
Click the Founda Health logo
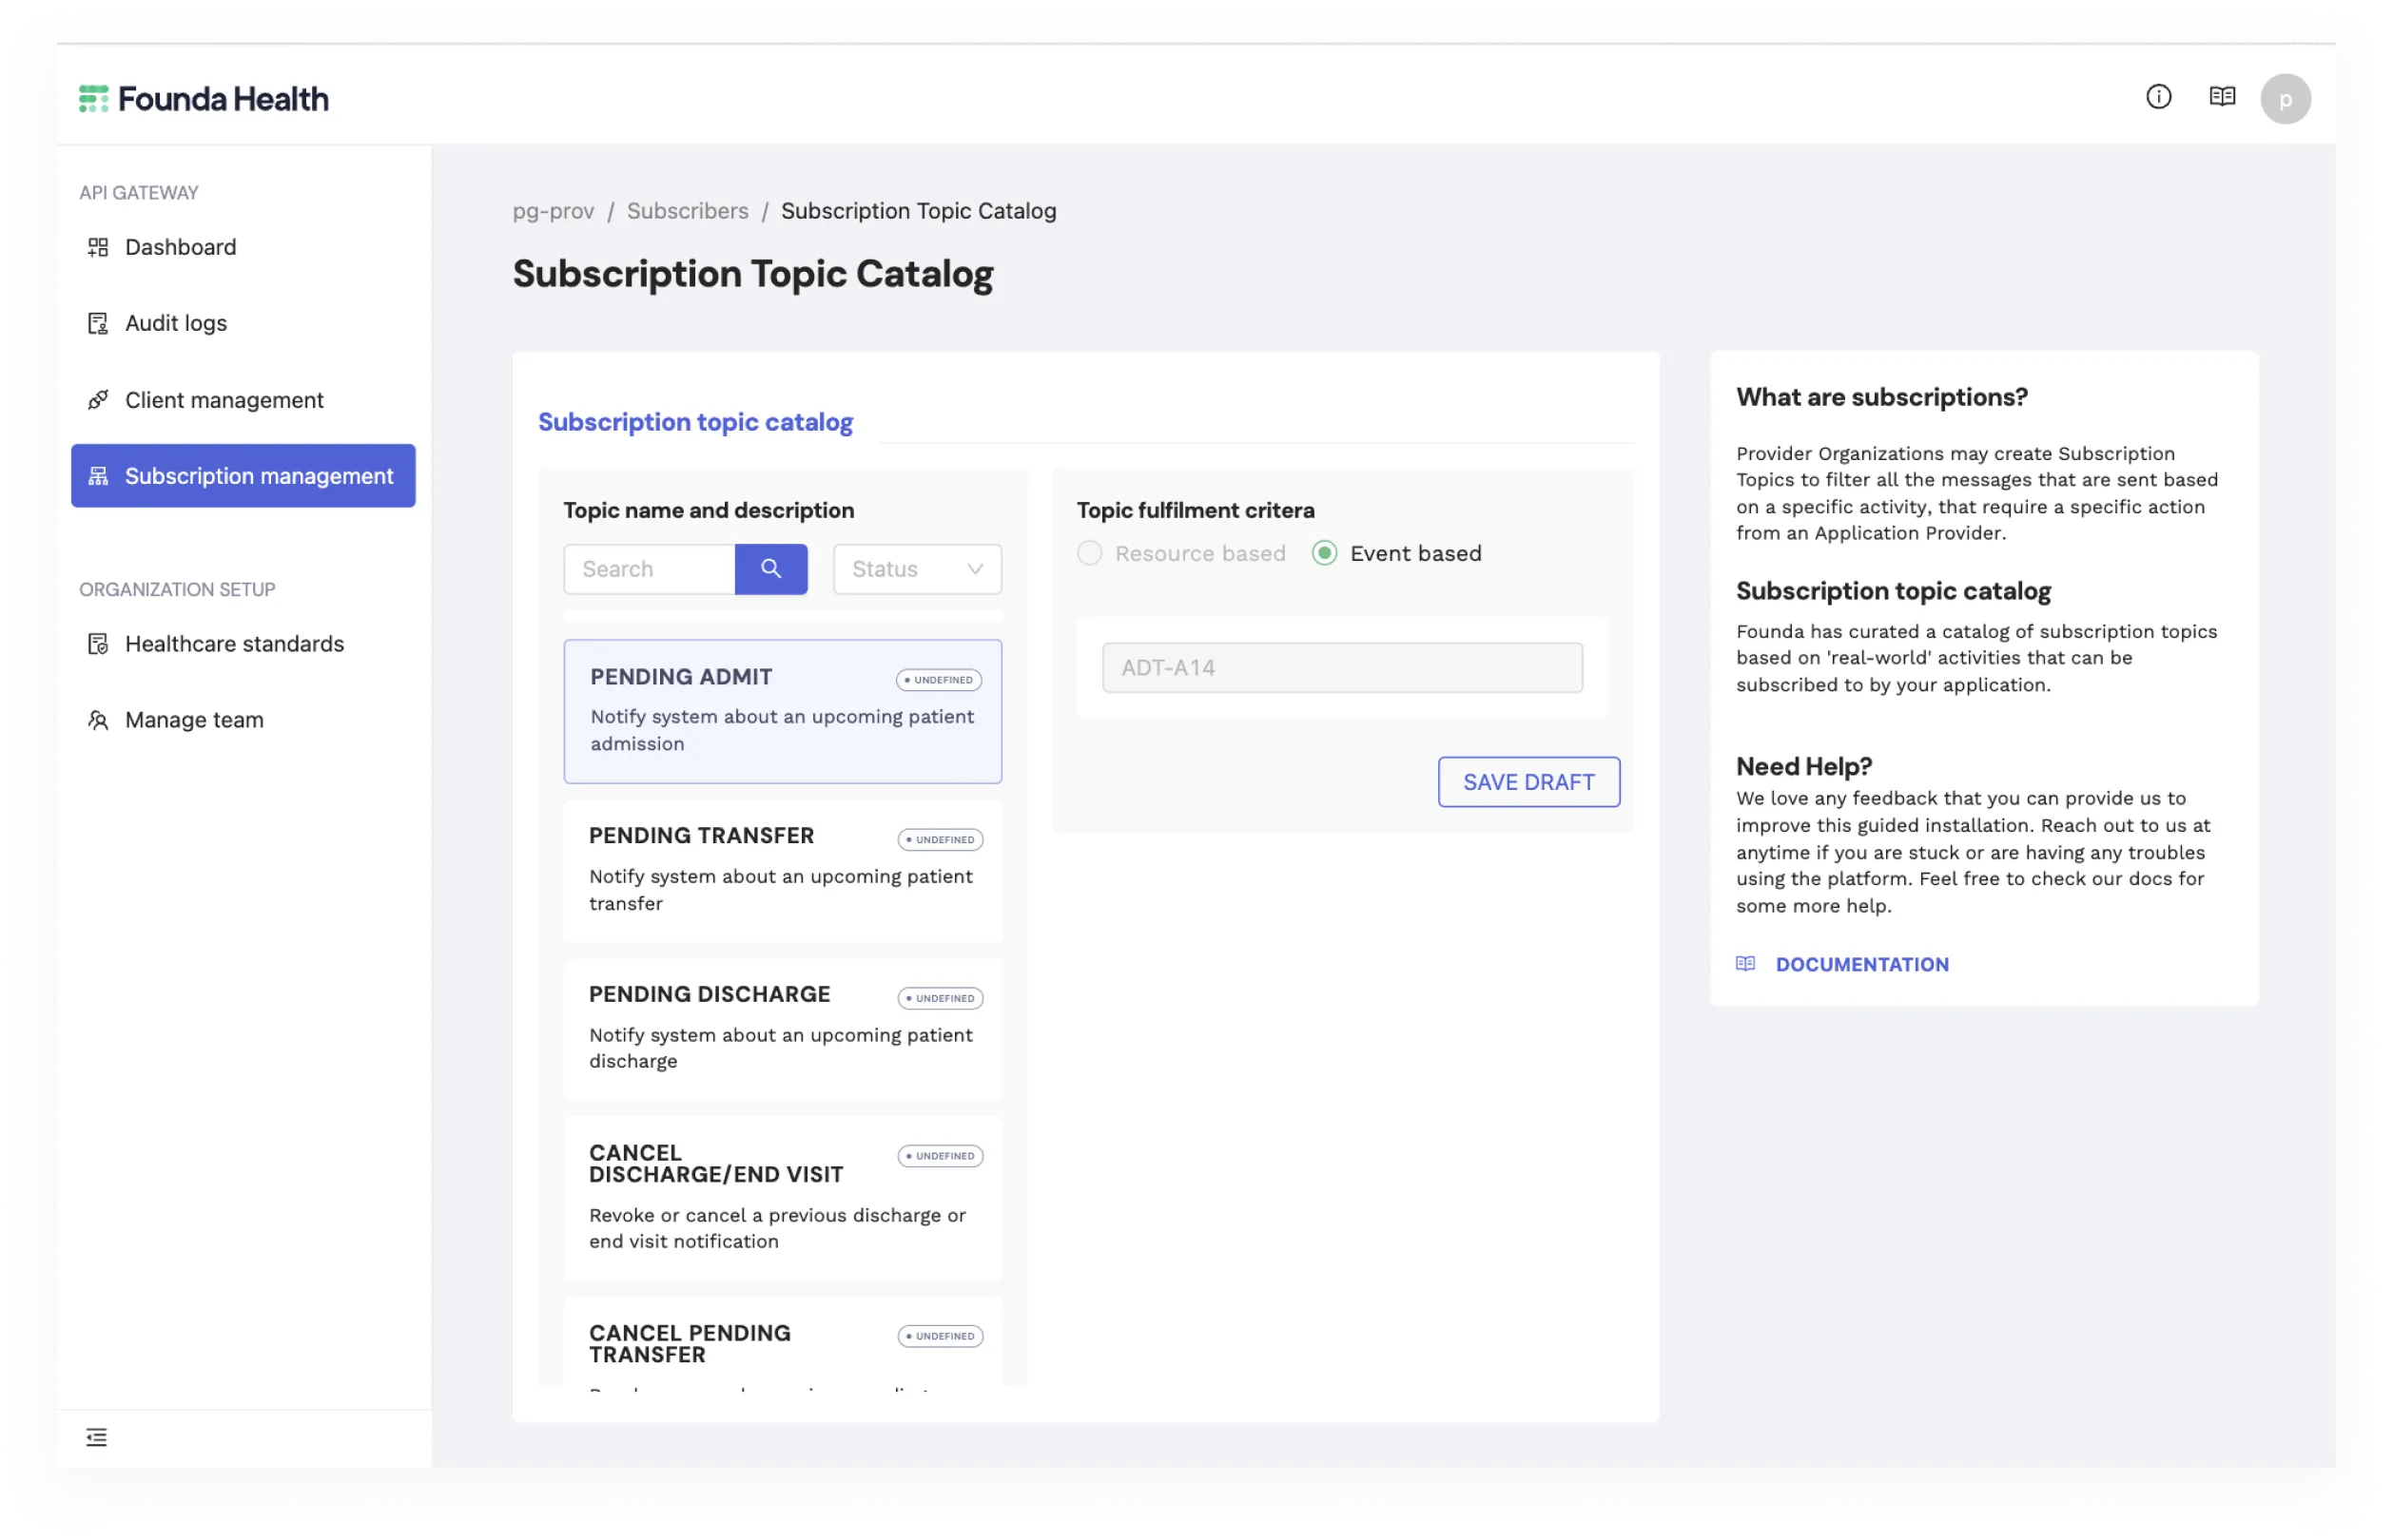tap(204, 99)
